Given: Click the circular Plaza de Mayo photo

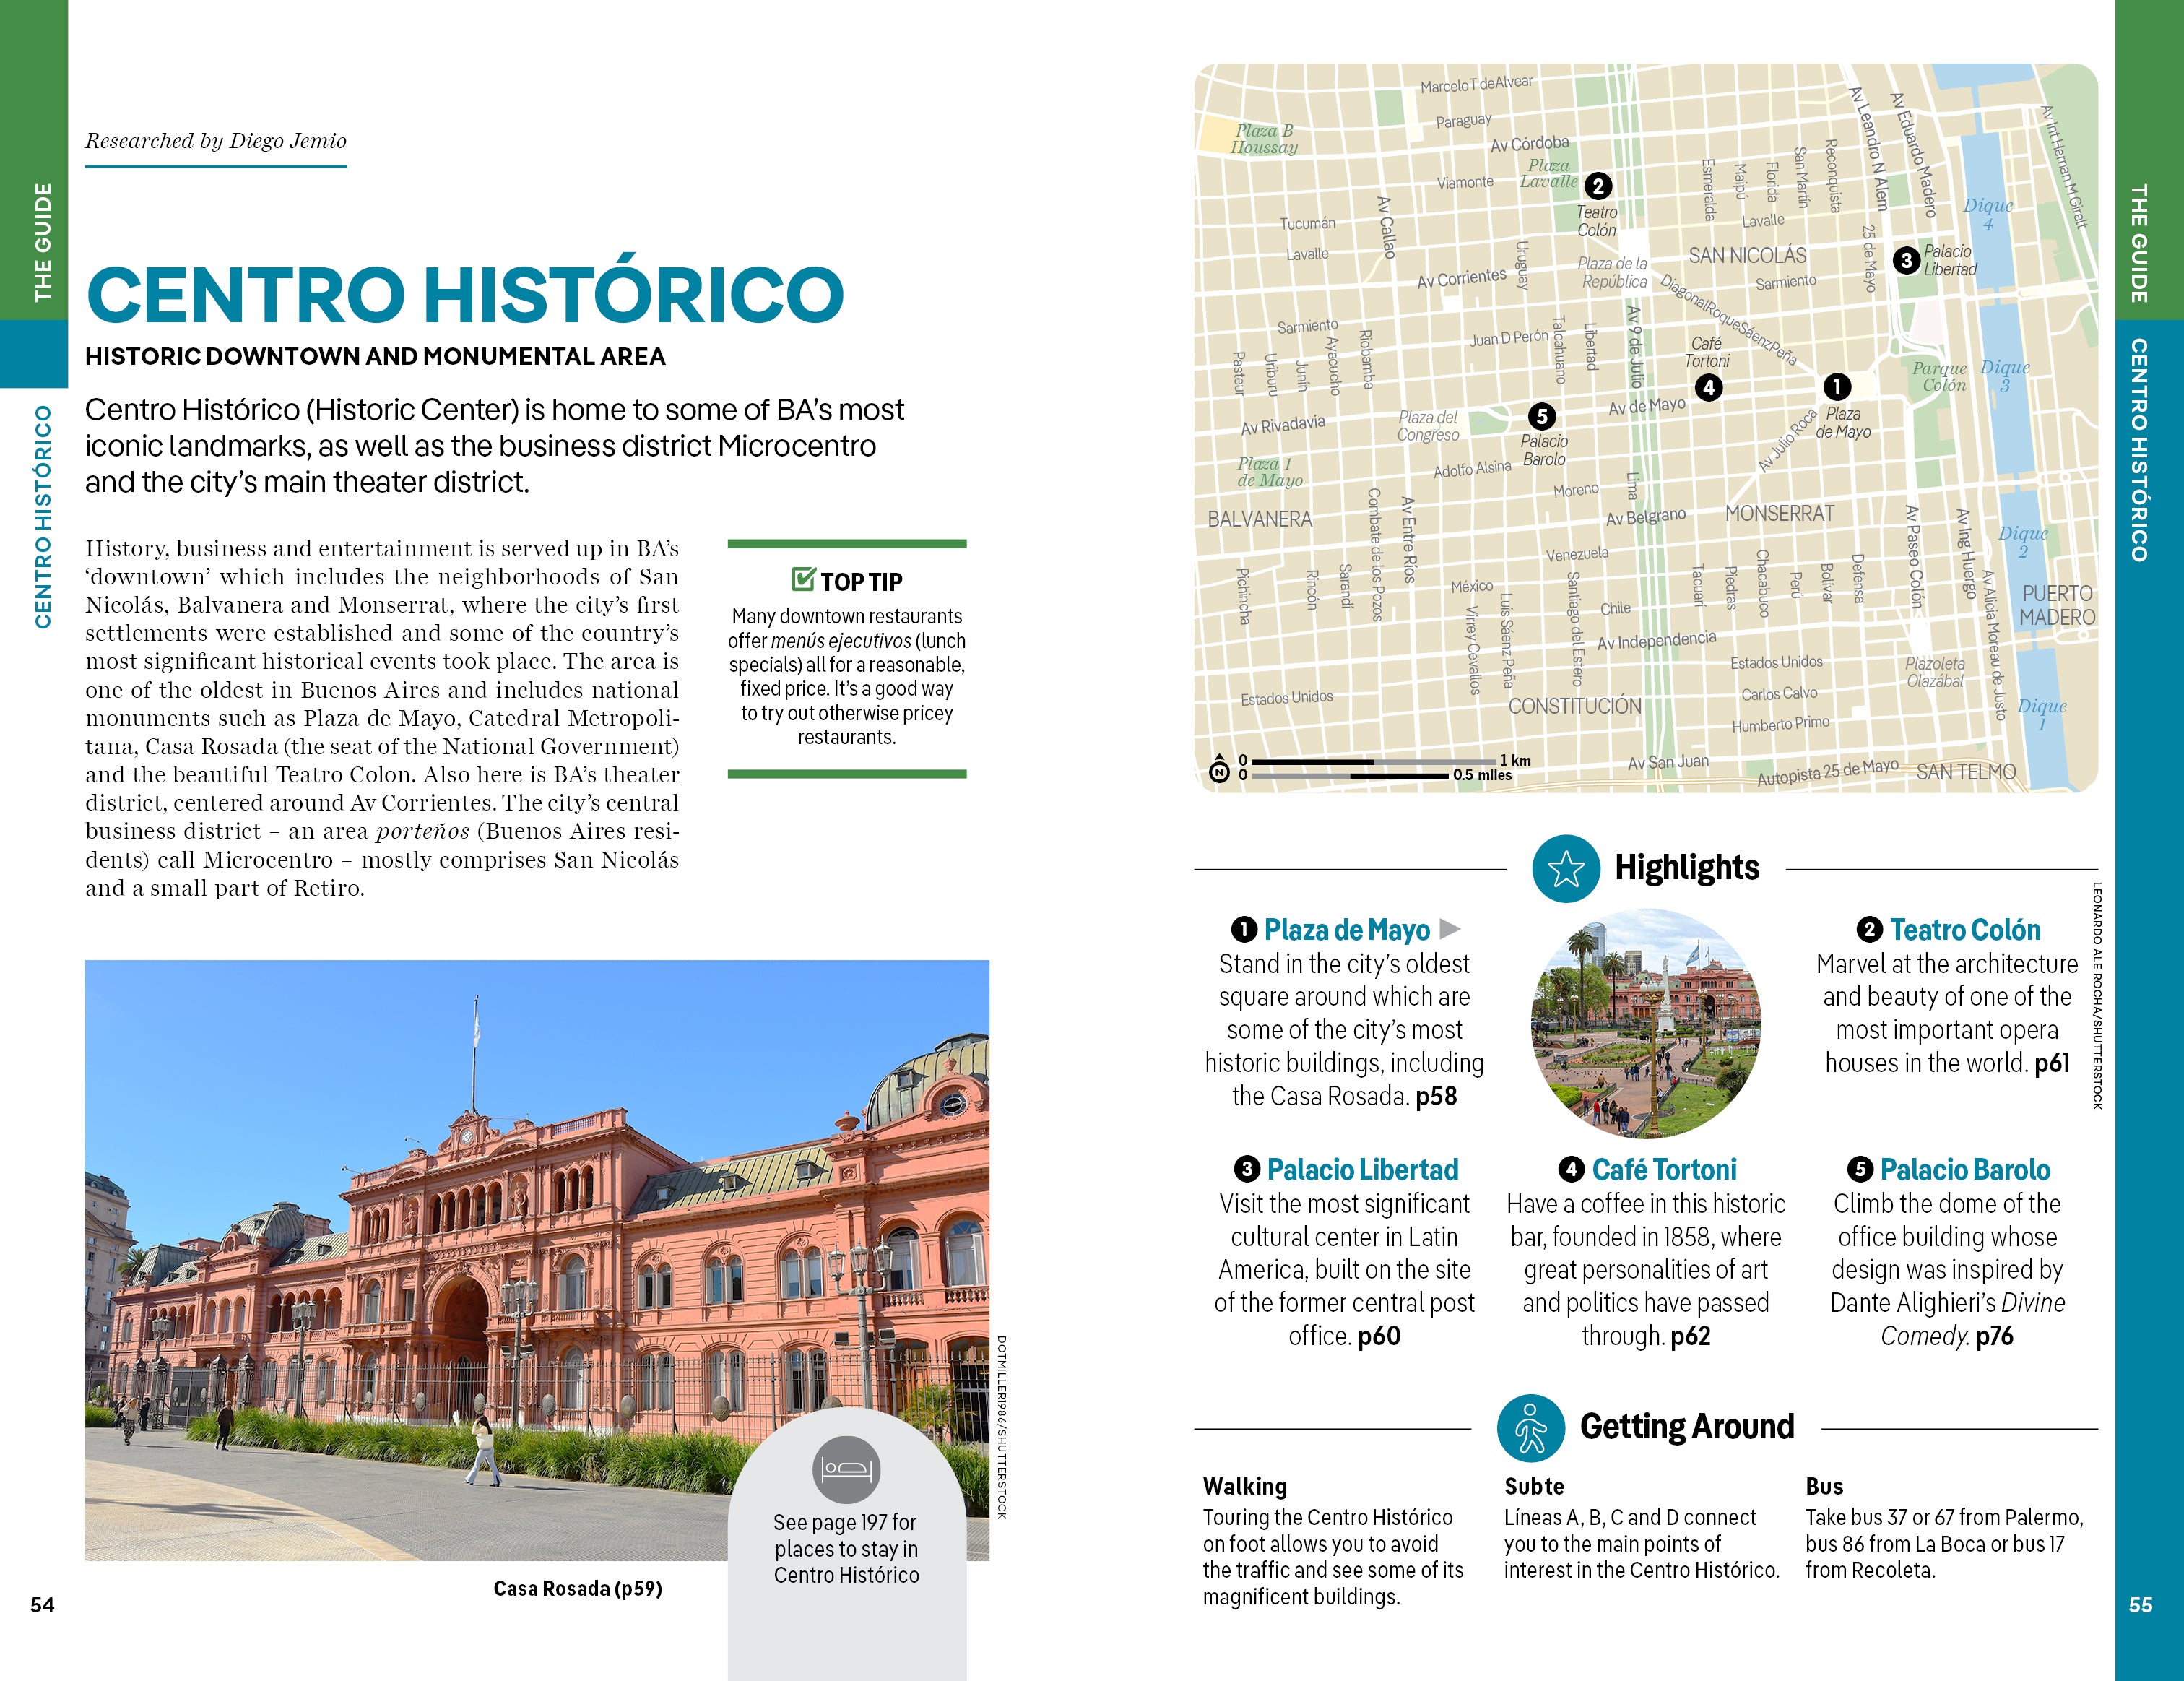Looking at the screenshot, I should 1645,1023.
